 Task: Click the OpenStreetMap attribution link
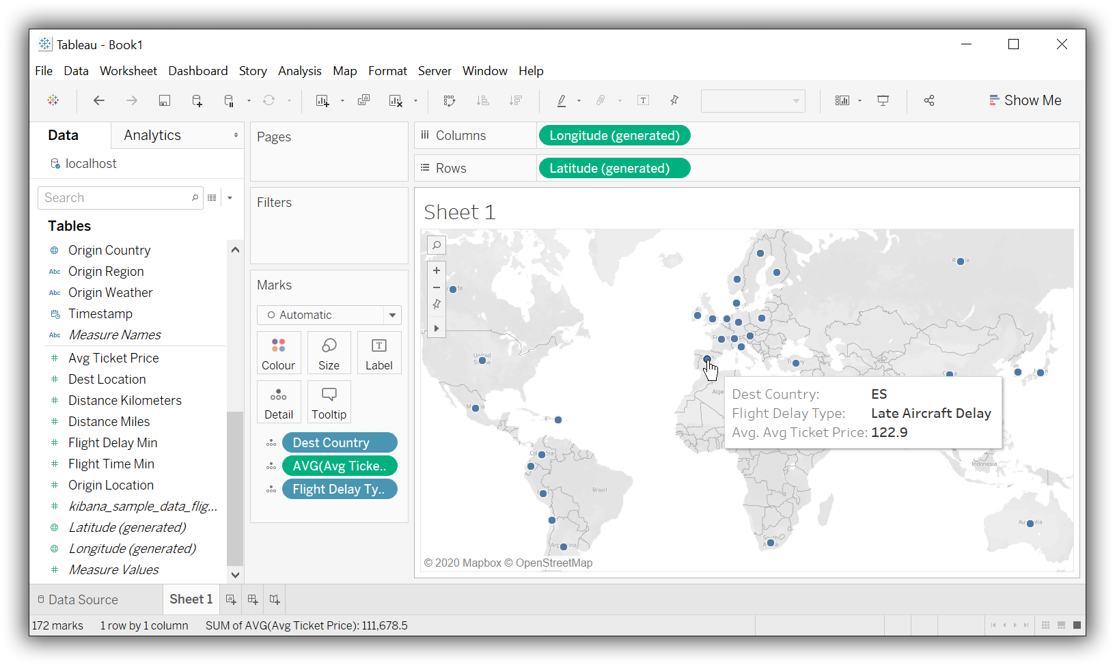(x=554, y=563)
